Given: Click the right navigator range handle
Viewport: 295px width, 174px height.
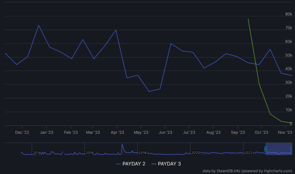Looking at the screenshot, I should (x=292, y=149).
